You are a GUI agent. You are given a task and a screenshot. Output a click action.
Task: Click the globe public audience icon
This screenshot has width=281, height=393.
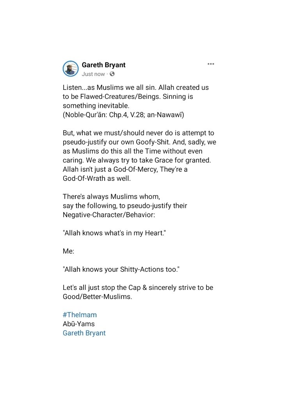pos(112,74)
